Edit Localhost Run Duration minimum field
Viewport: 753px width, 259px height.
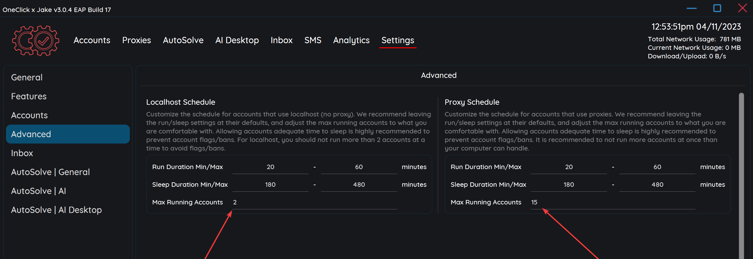270,167
